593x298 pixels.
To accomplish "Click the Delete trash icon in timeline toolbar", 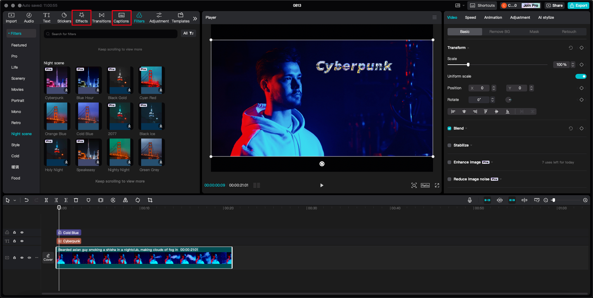I will (76, 200).
